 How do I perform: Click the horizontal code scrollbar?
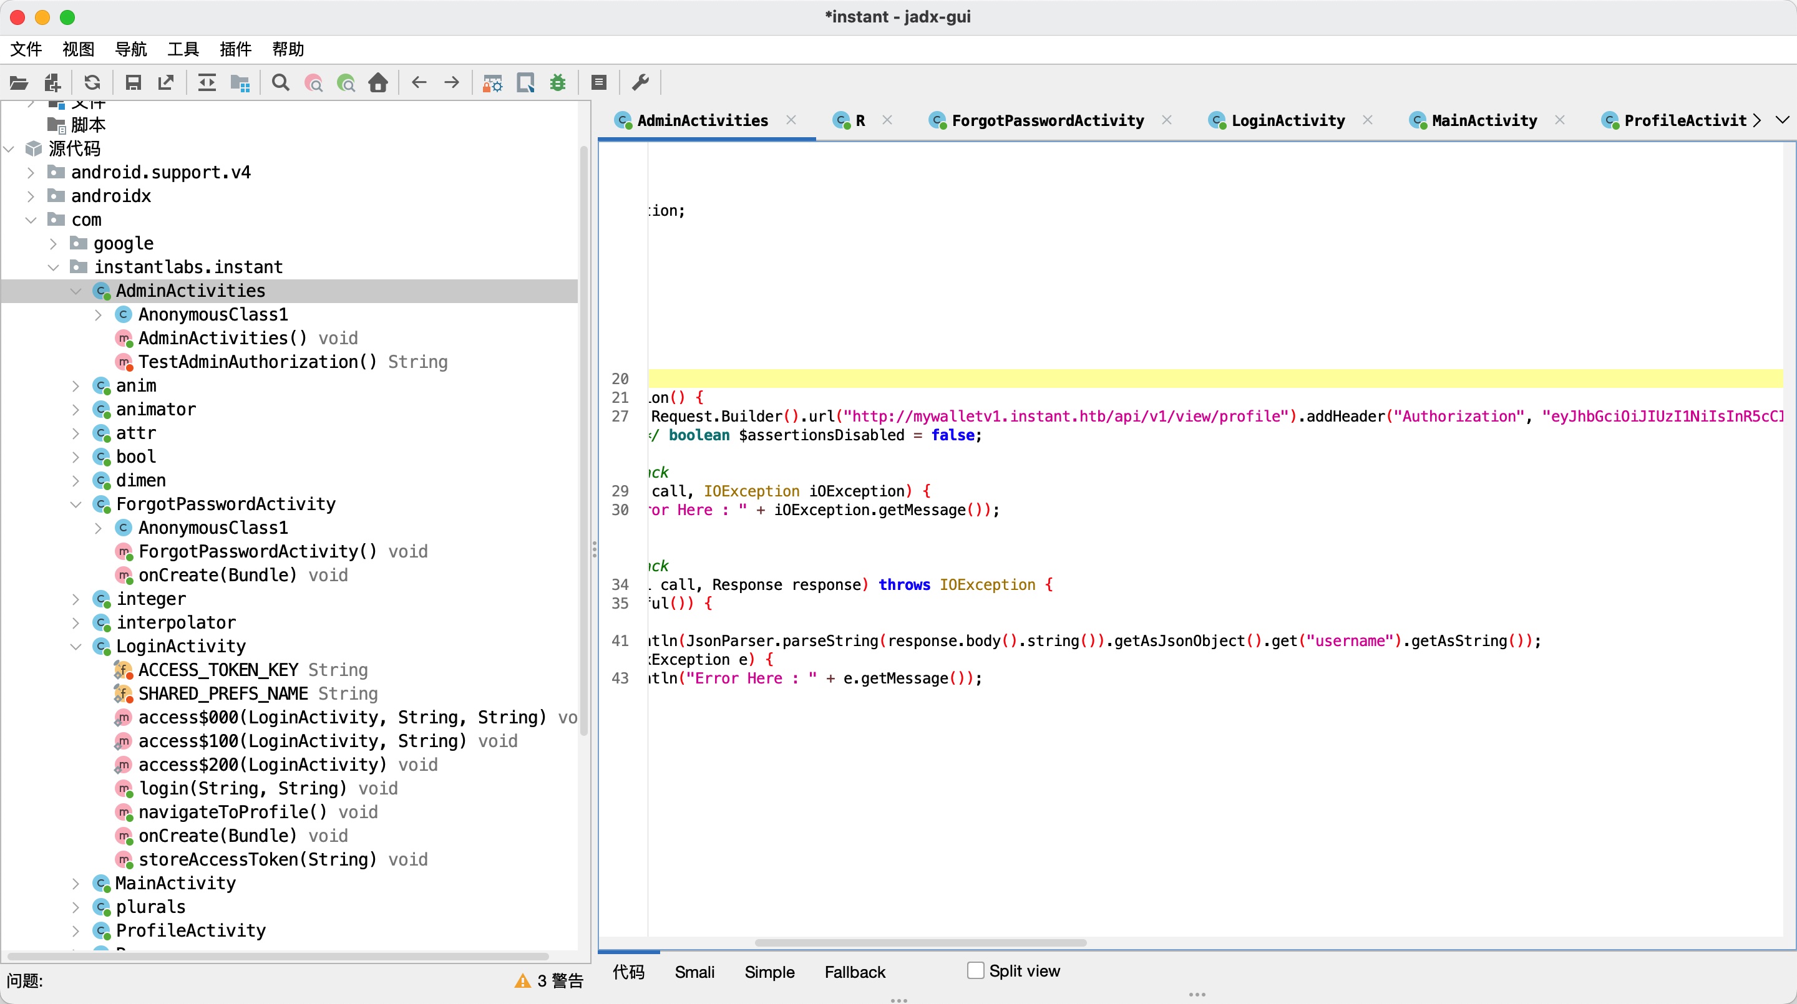[x=920, y=943]
